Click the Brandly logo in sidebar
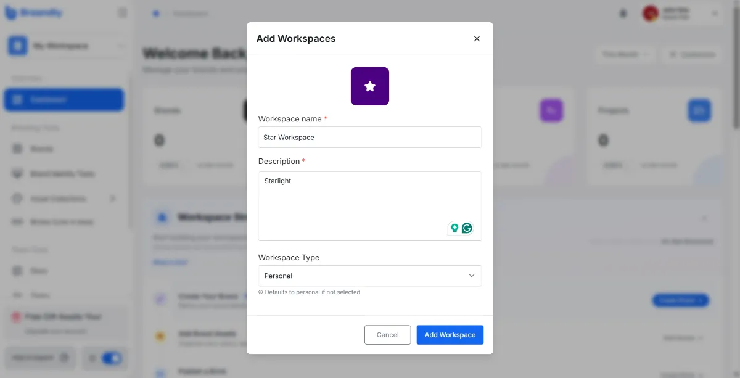The height and width of the screenshot is (378, 740). [x=35, y=13]
